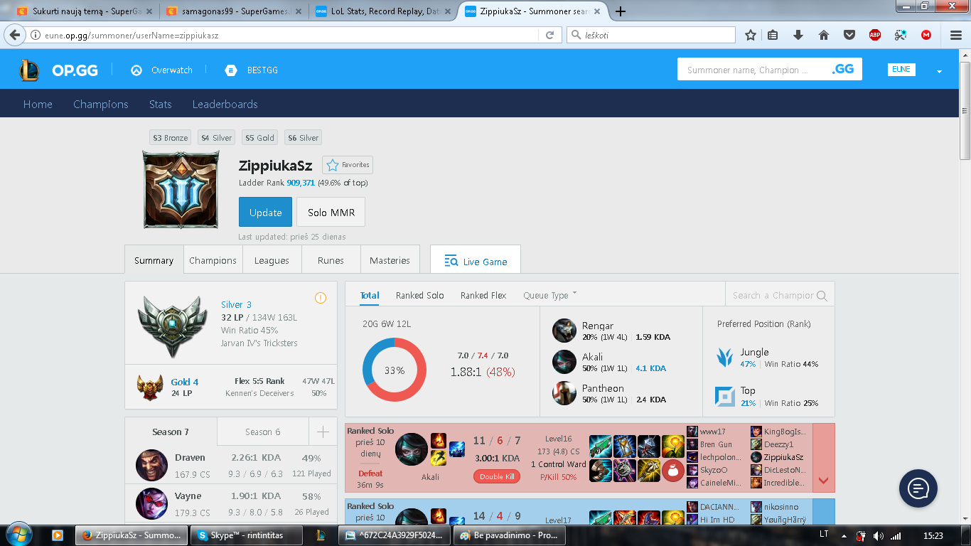
Task: Select the Season 6 tab
Action: click(262, 432)
